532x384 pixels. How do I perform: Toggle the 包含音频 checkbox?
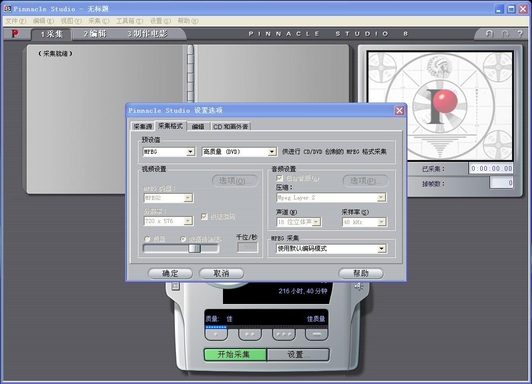pyautogui.click(x=280, y=178)
